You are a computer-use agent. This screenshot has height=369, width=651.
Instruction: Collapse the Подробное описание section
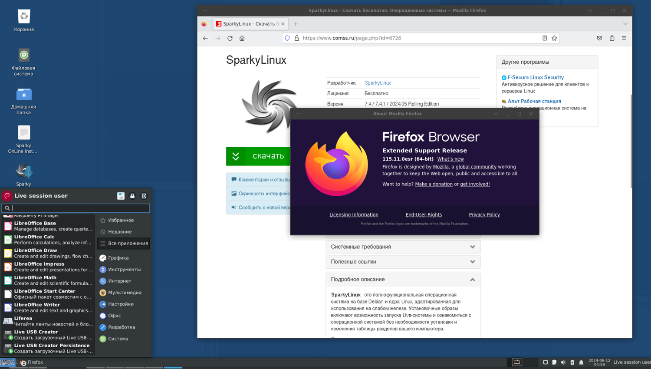pyautogui.click(x=403, y=280)
